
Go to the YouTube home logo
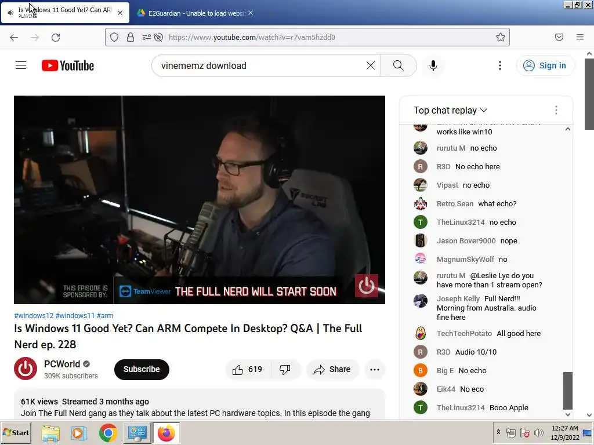[x=68, y=65]
